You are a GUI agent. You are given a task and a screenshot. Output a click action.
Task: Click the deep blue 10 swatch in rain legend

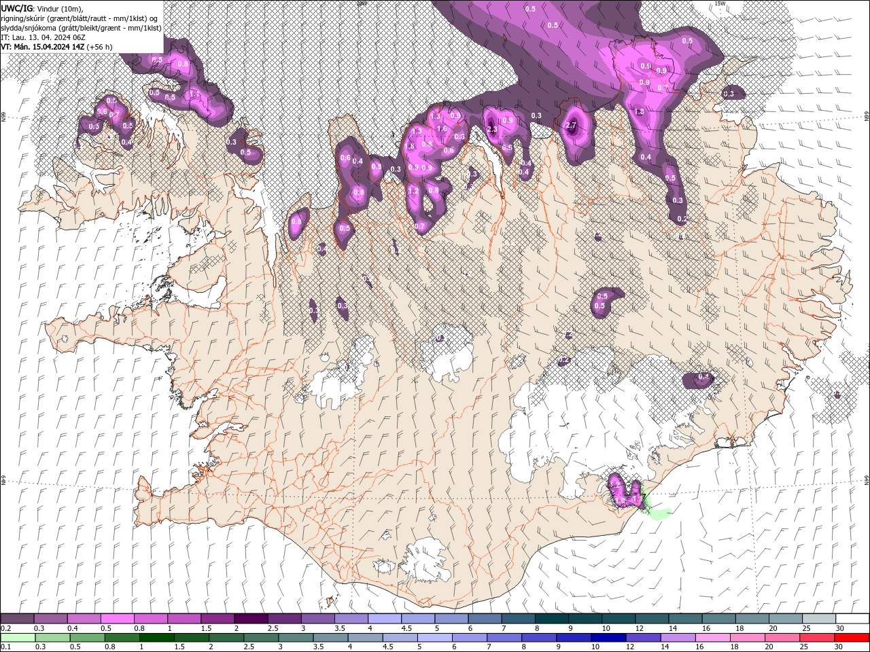(x=608, y=638)
